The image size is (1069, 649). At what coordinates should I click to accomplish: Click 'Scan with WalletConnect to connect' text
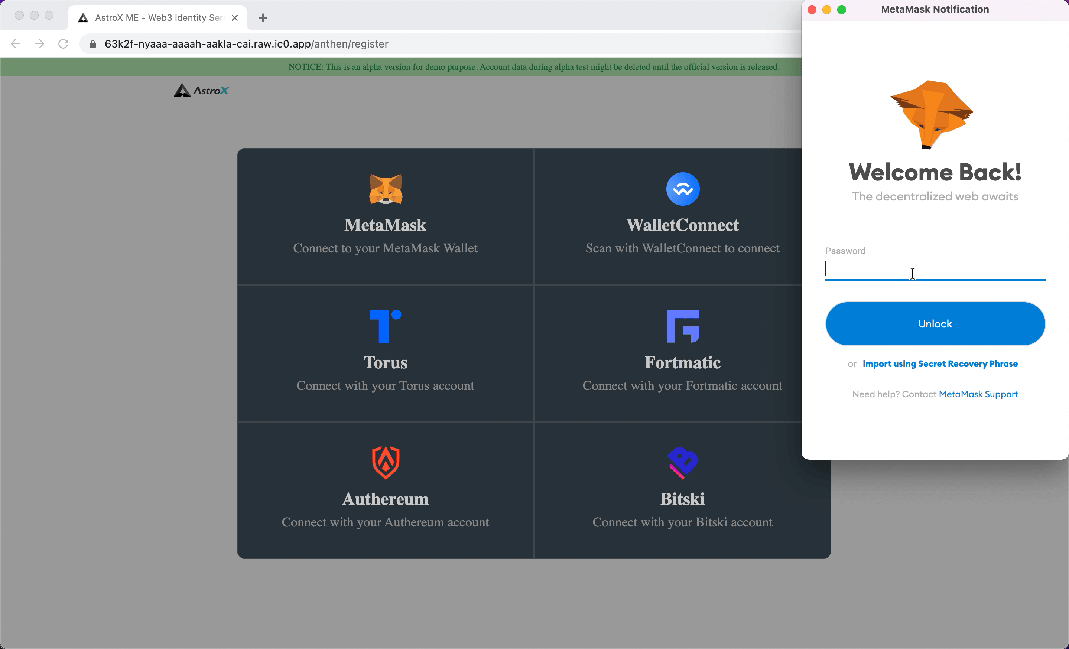coord(682,248)
